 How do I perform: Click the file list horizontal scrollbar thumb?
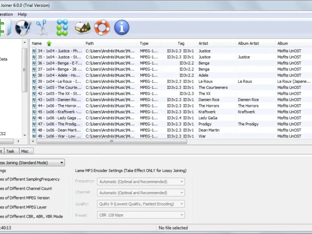click(112, 142)
